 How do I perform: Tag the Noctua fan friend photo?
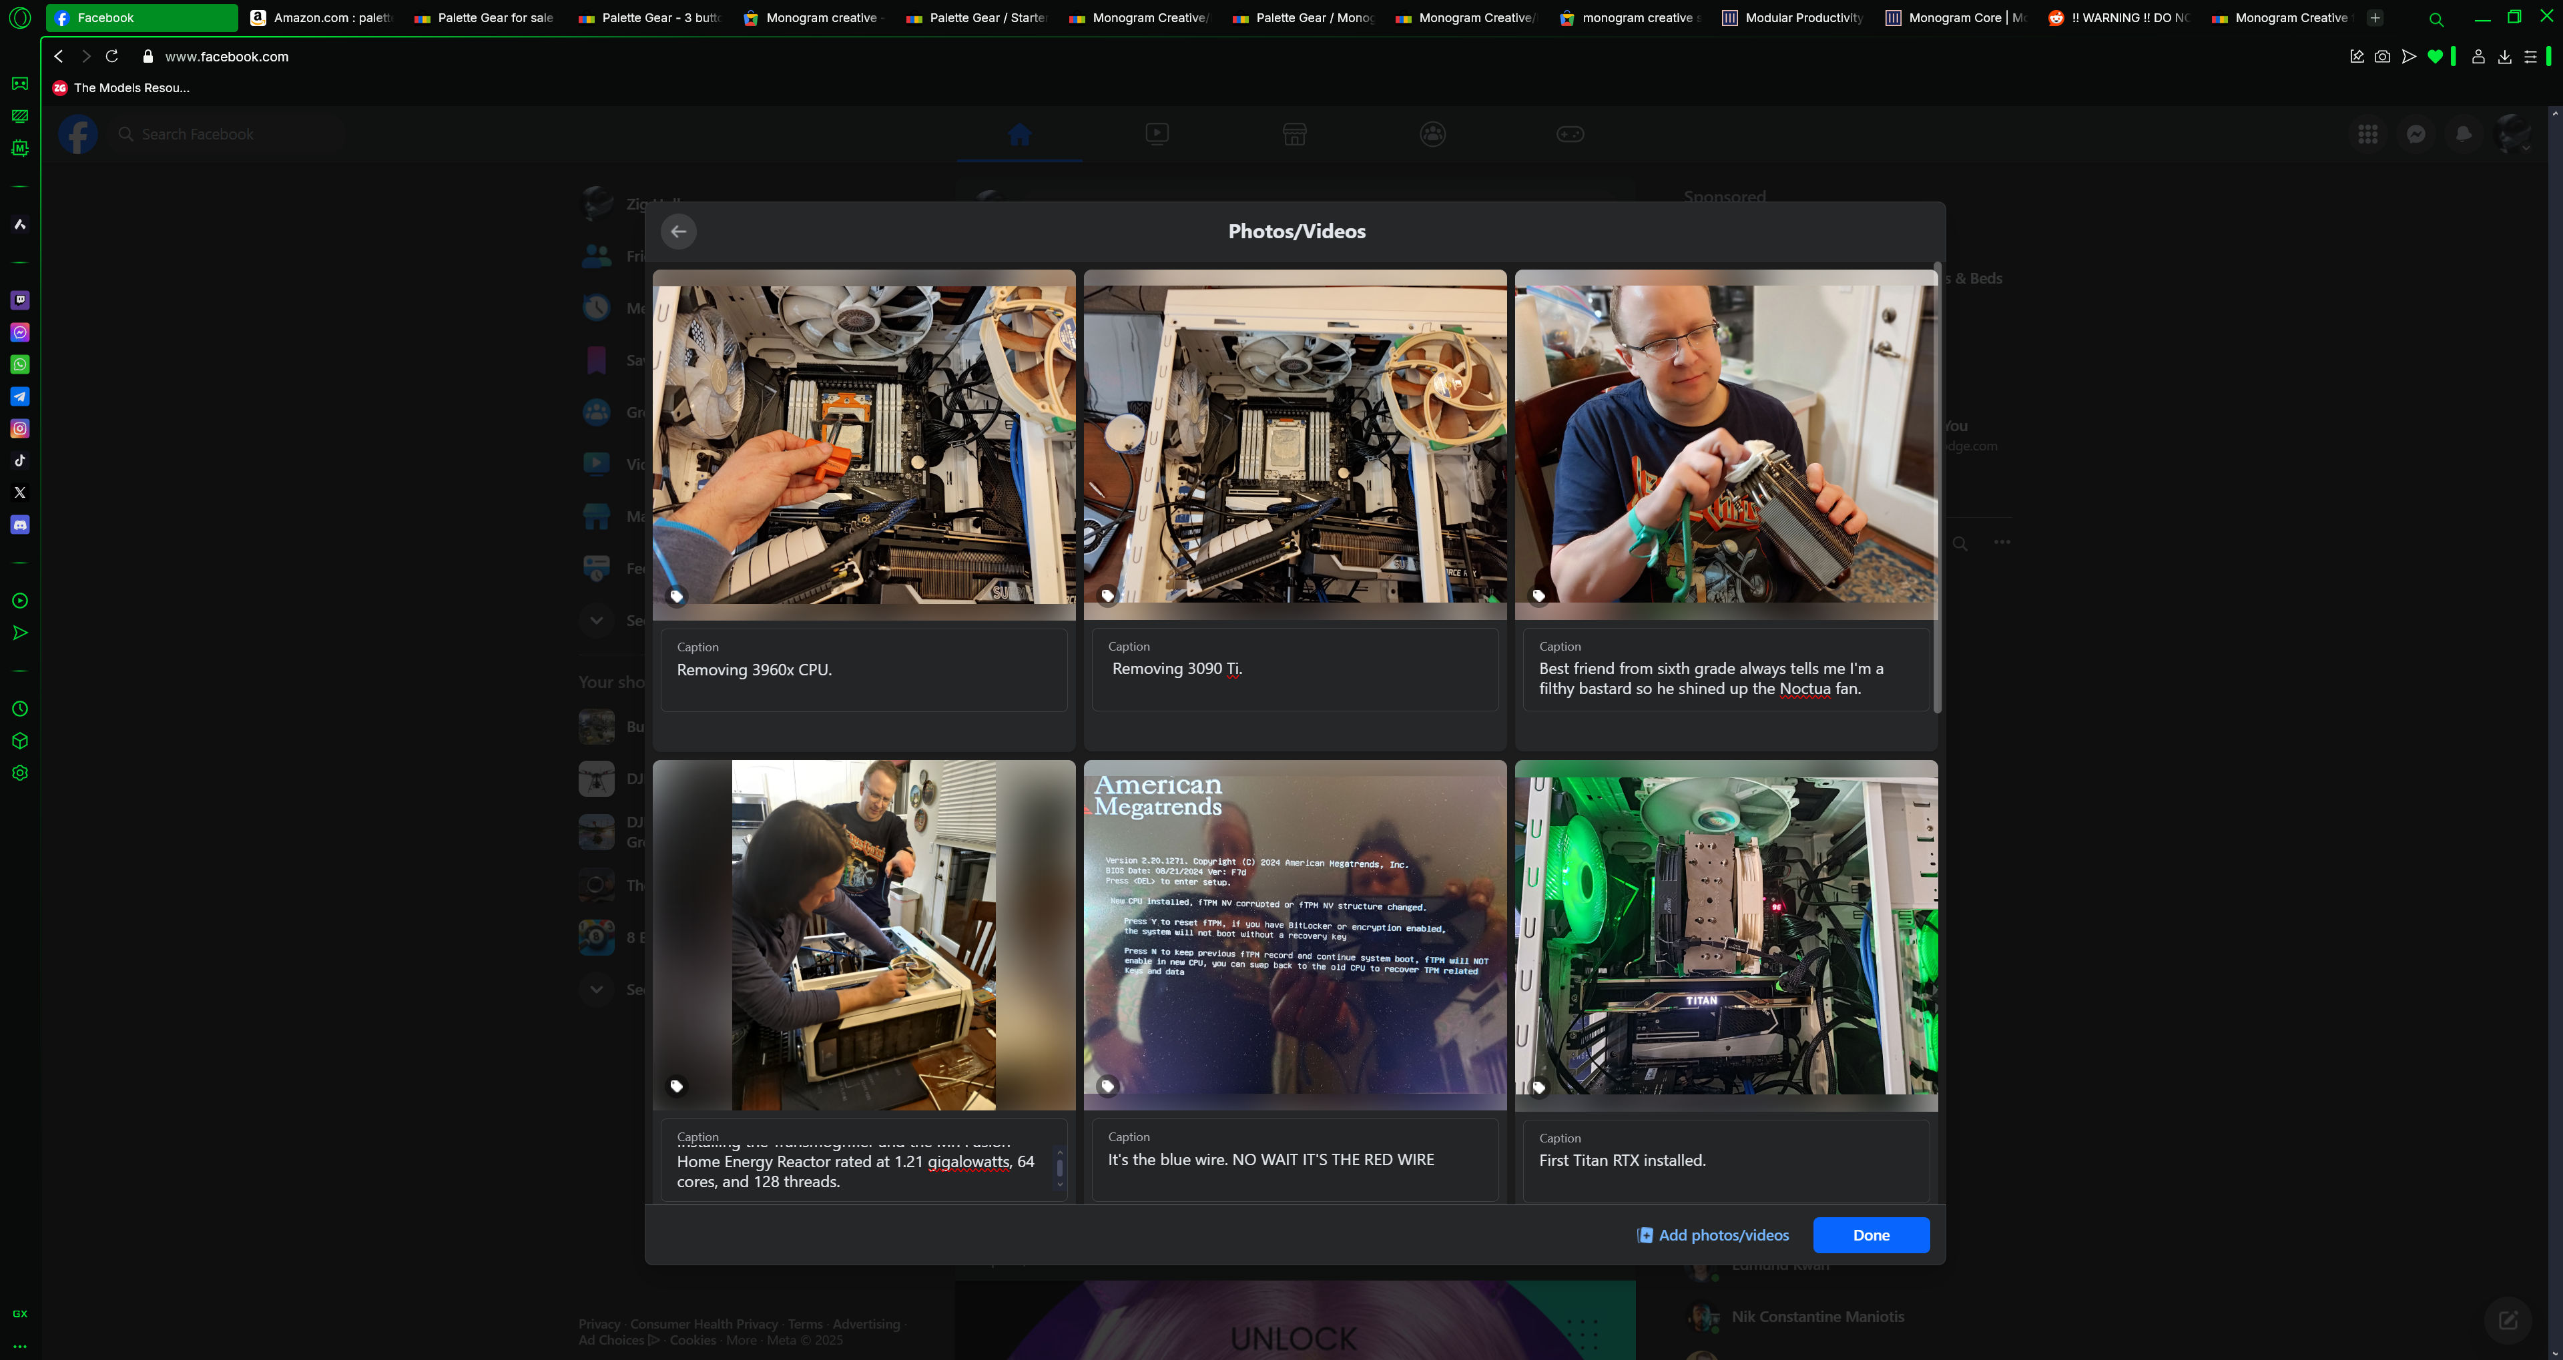pos(1538,596)
